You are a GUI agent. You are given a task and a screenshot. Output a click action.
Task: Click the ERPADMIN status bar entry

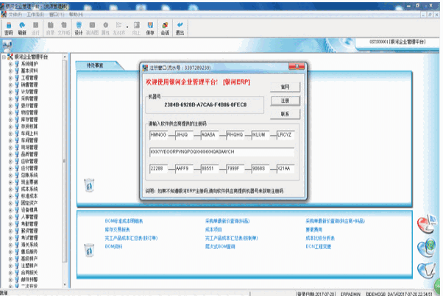pos(350,294)
